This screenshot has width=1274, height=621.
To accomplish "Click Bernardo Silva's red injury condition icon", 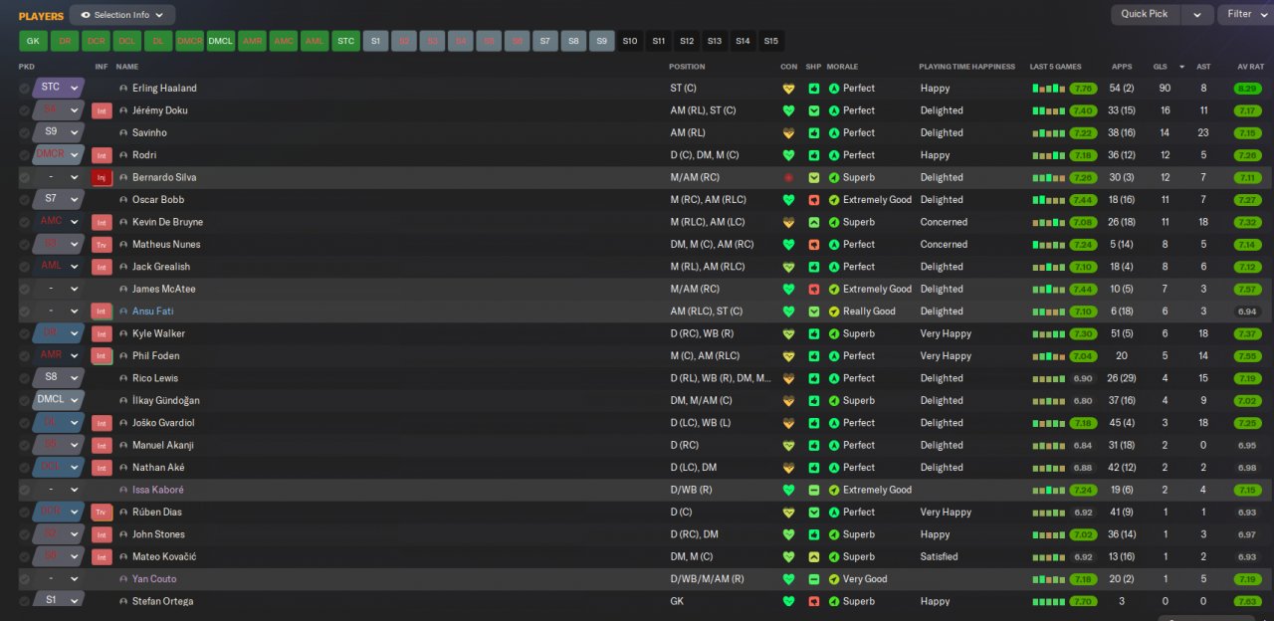I will pyautogui.click(x=788, y=177).
